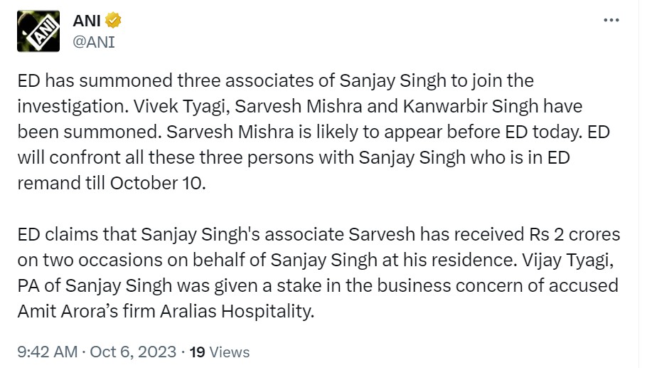Click the 9:42 AM timestamp
Viewport: 647px width, 368px height.
click(x=46, y=352)
